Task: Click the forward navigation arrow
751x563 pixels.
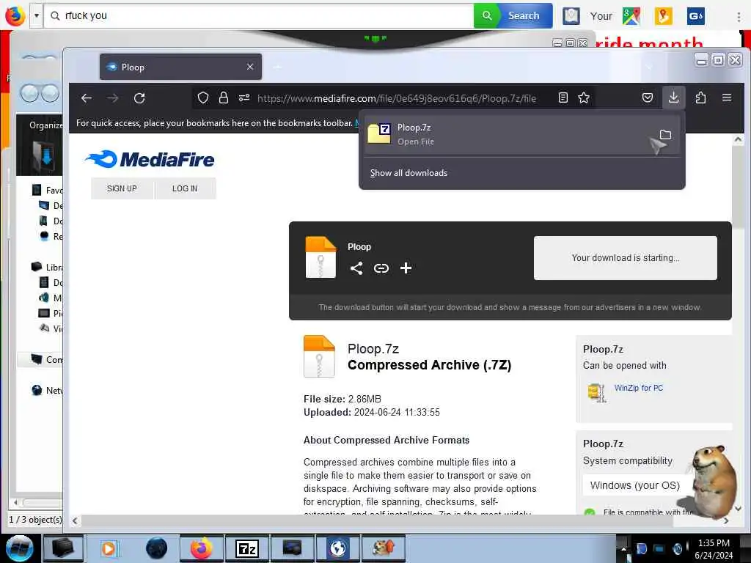Action: pos(112,98)
